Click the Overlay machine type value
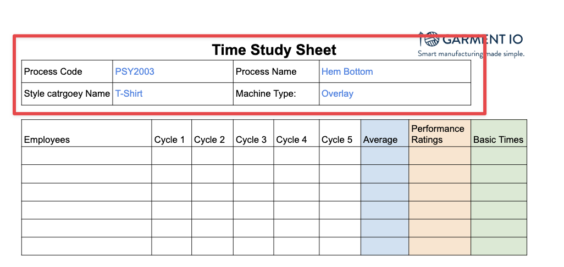Image resolution: width=564 pixels, height=267 pixels. tap(337, 93)
